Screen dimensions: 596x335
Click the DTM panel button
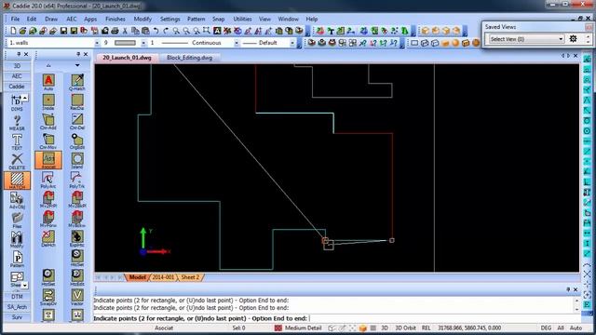[x=17, y=296]
